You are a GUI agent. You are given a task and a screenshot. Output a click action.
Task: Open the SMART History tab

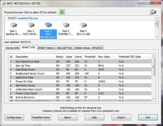pyautogui.click(x=46, y=48)
